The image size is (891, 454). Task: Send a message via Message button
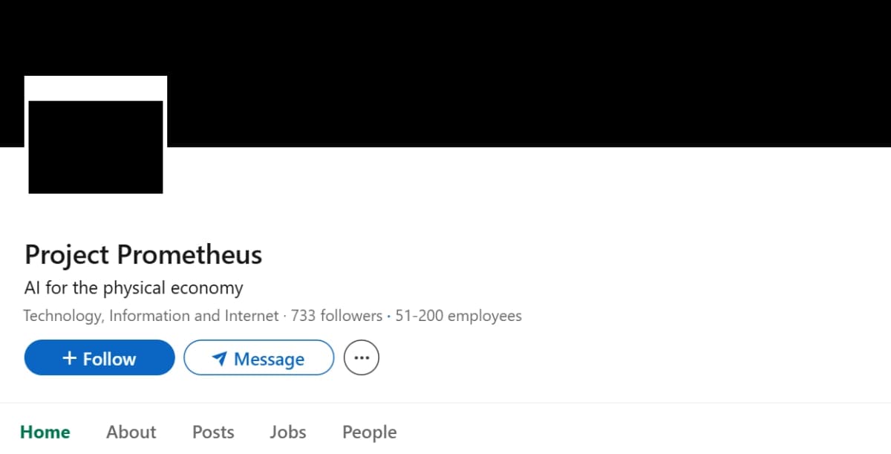(258, 358)
